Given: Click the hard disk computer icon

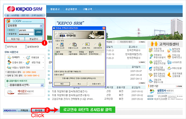Looking at the screenshot, I should (x=62, y=45).
